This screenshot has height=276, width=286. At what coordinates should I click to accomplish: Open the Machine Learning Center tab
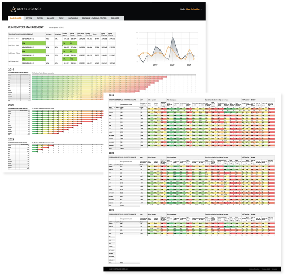click(94, 18)
